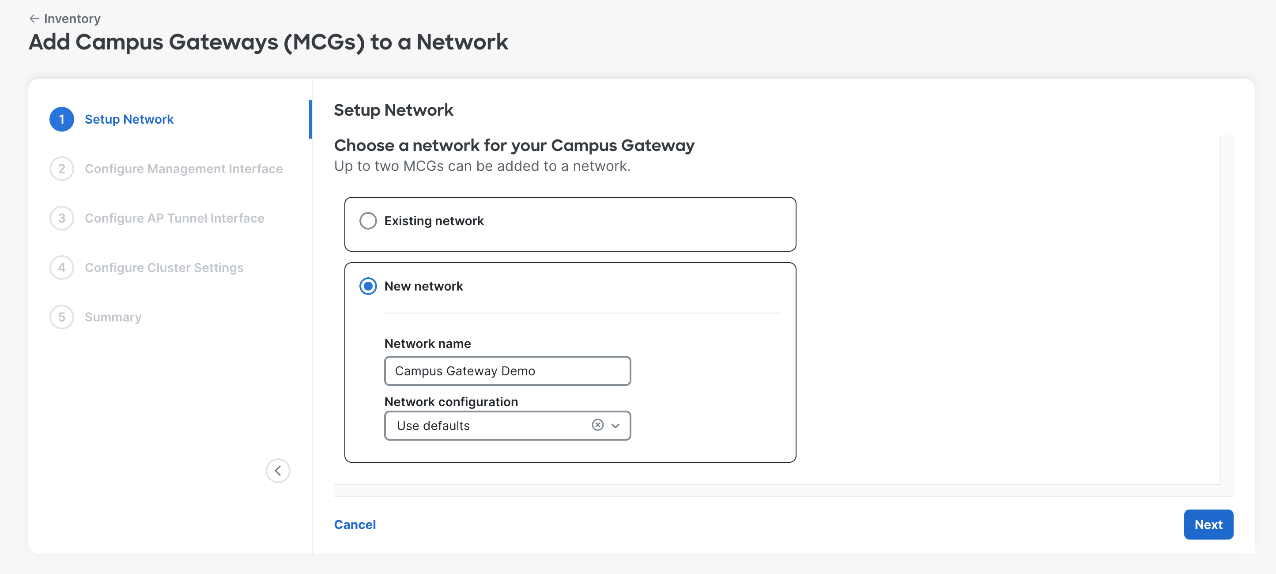Go to Configure Management Interface step
The image size is (1276, 574).
point(184,169)
